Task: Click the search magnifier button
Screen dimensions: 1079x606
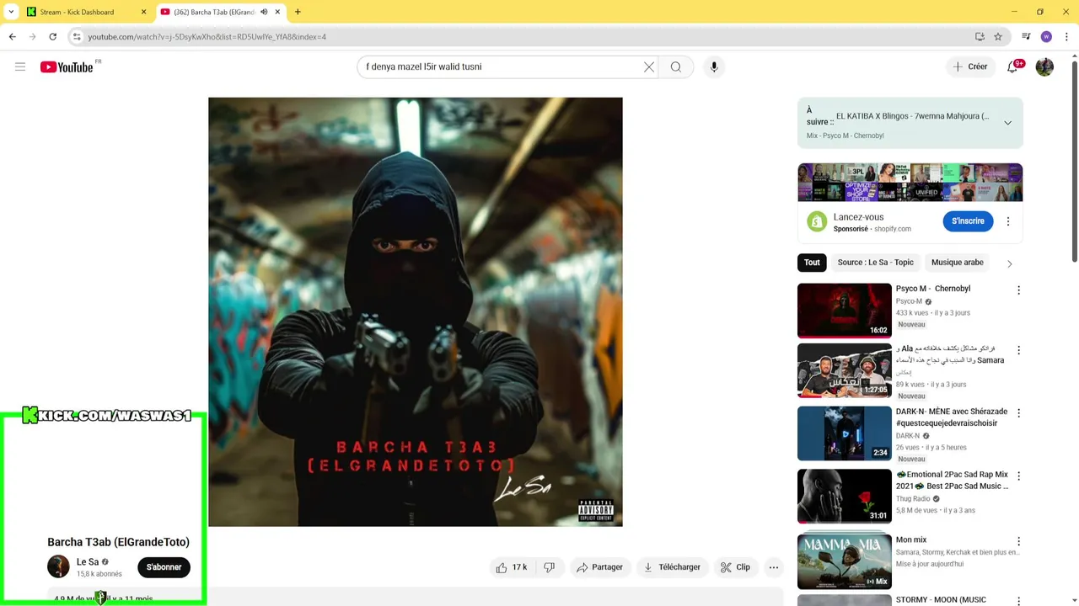Action: 676,66
